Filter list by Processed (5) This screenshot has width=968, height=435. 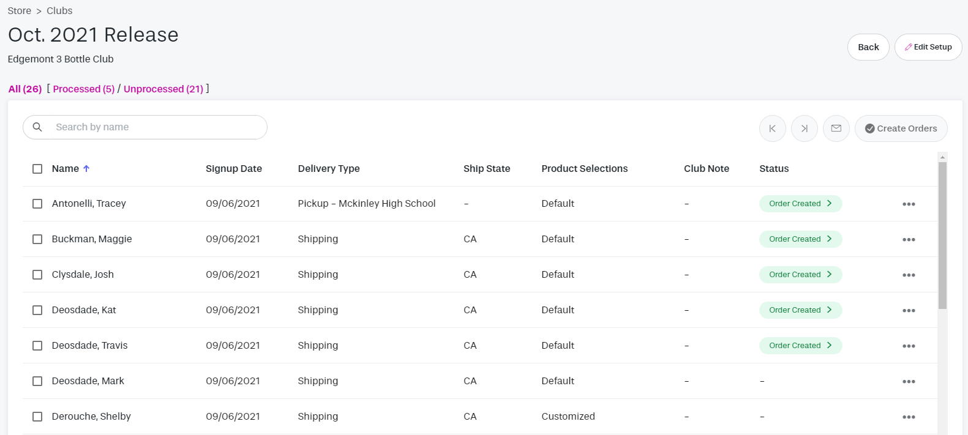pos(84,89)
